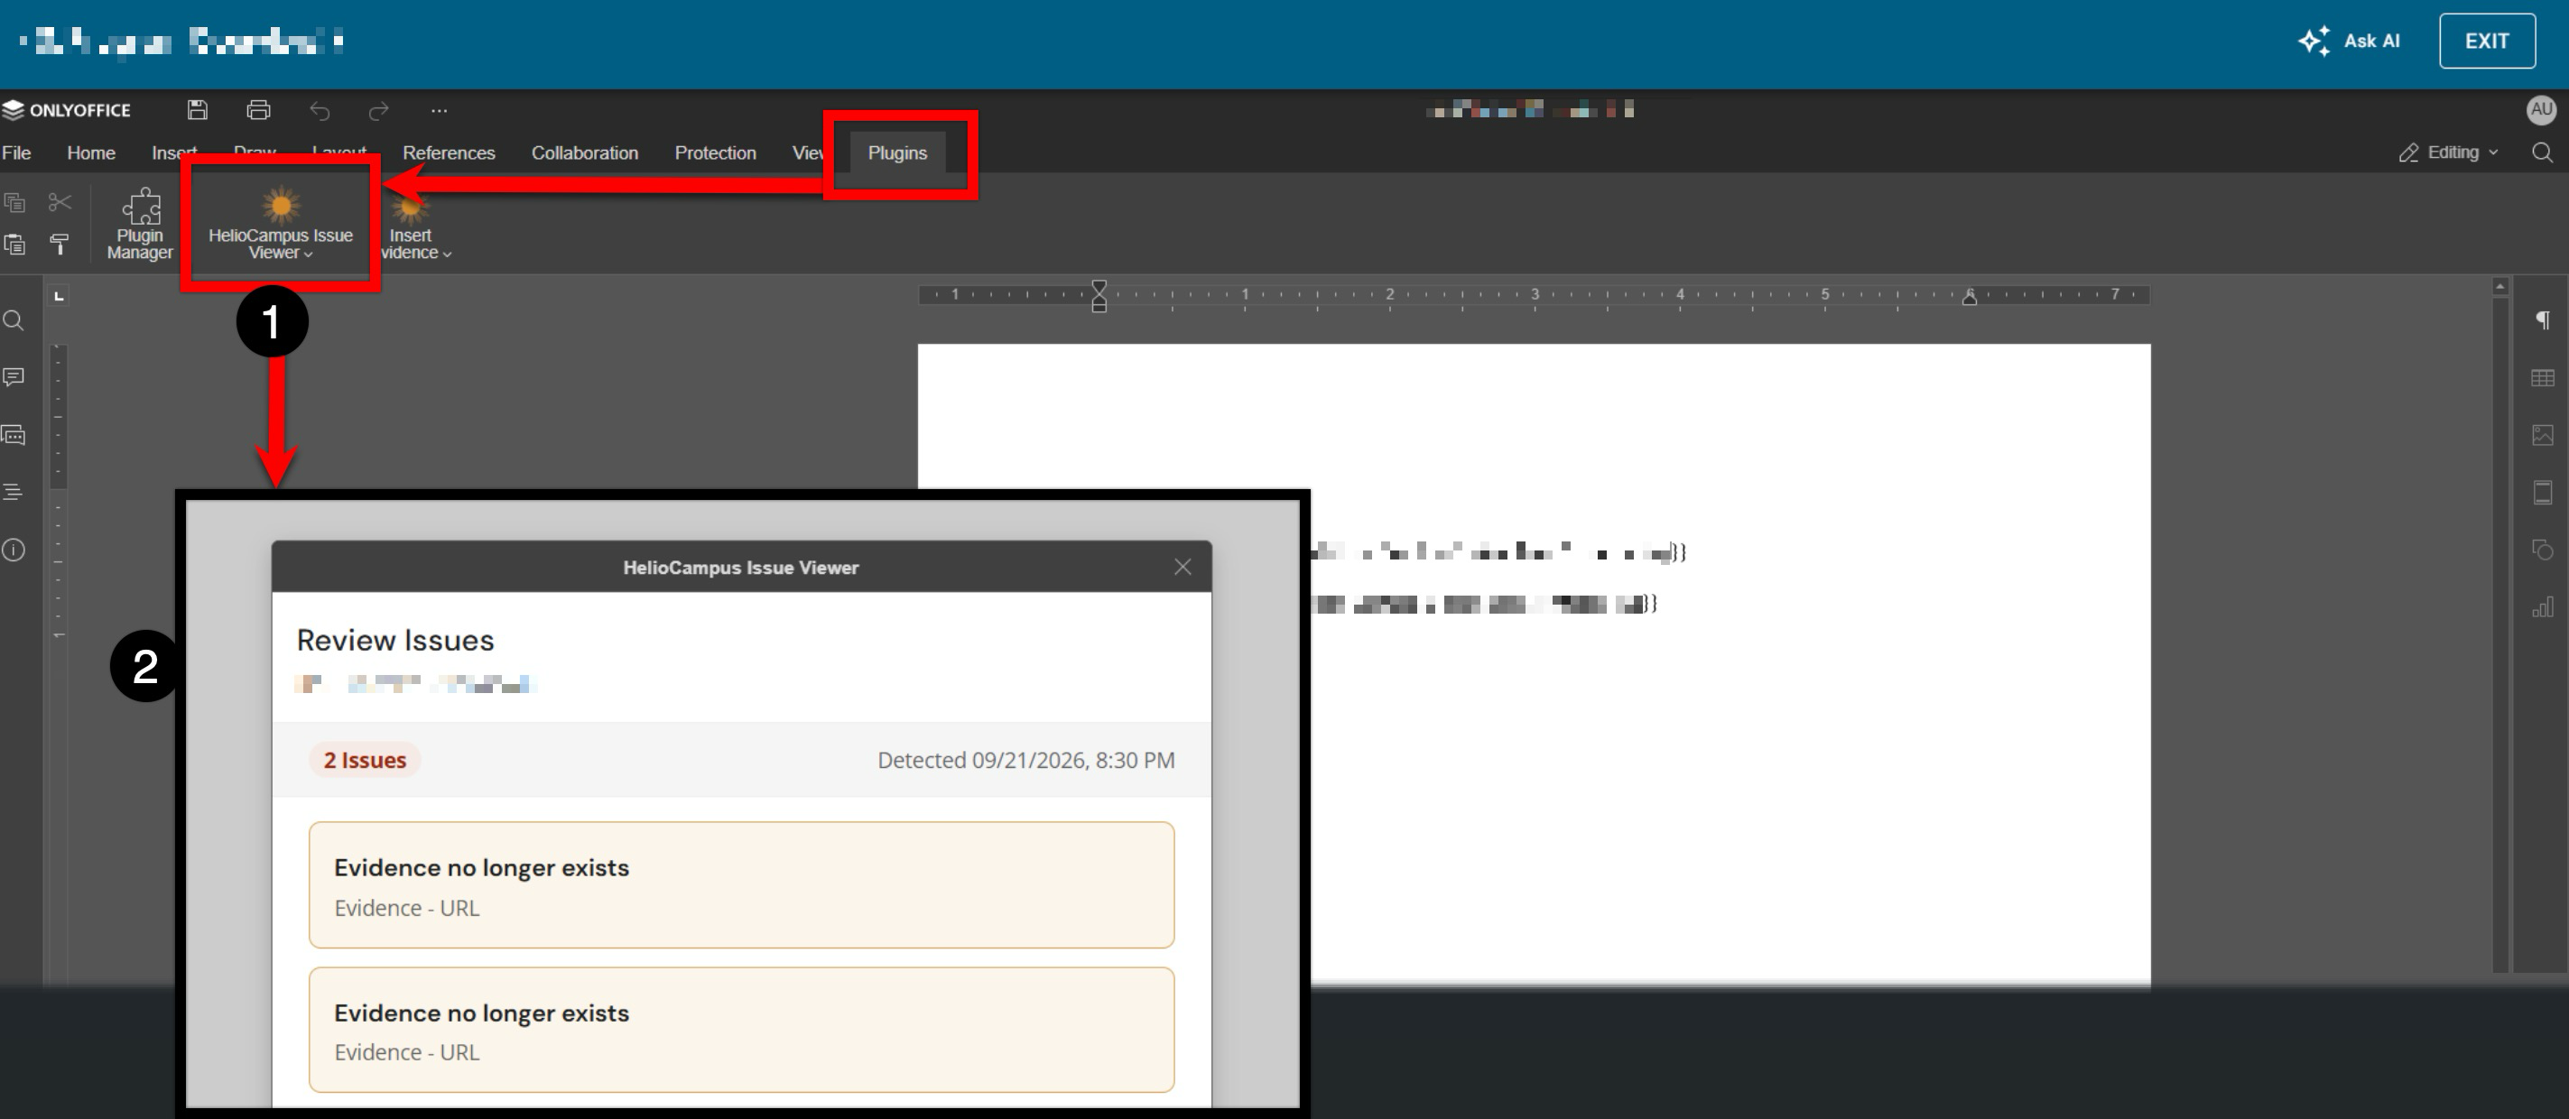This screenshot has height=1119, width=2569.
Task: Select the first Evidence no longer exists card
Action: [741, 884]
